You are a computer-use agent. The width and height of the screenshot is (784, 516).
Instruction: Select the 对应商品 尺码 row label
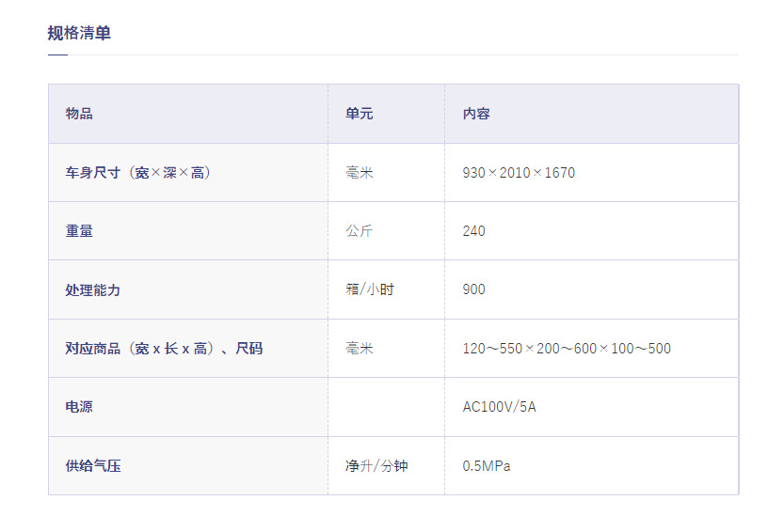pos(164,349)
